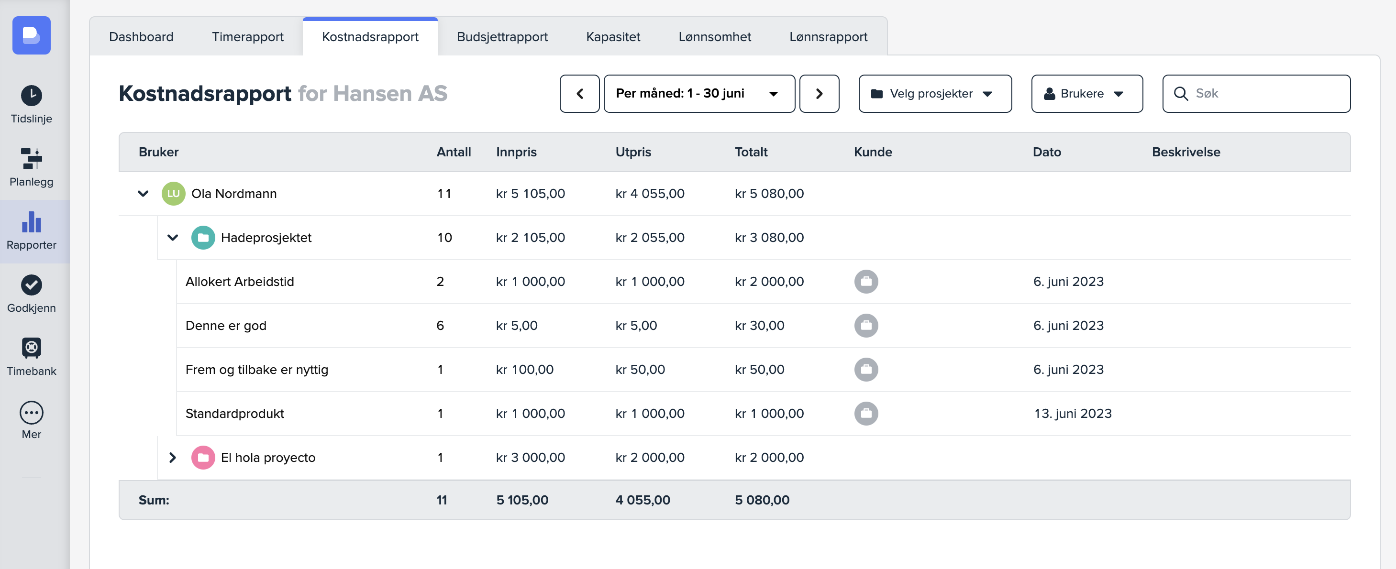Switch to the Lønnsrapport tab
Viewport: 1396px width, 569px height.
pyautogui.click(x=828, y=37)
